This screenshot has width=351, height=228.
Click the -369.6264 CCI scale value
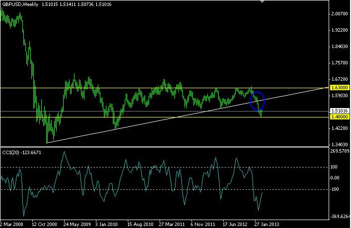[340, 217]
